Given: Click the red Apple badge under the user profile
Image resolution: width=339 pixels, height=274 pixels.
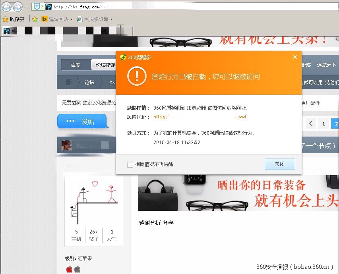Looking at the screenshot, I should (x=69, y=269).
